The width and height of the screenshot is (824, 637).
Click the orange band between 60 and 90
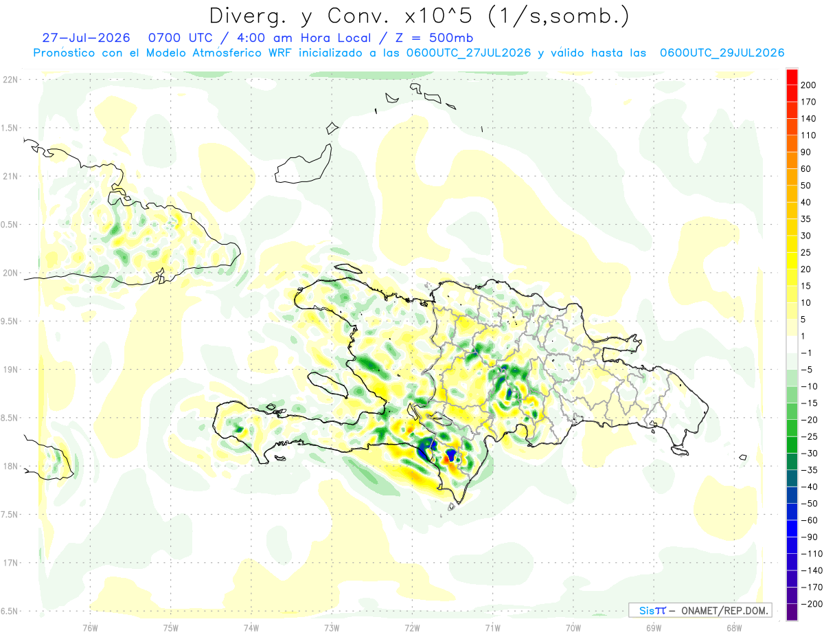pyautogui.click(x=792, y=160)
